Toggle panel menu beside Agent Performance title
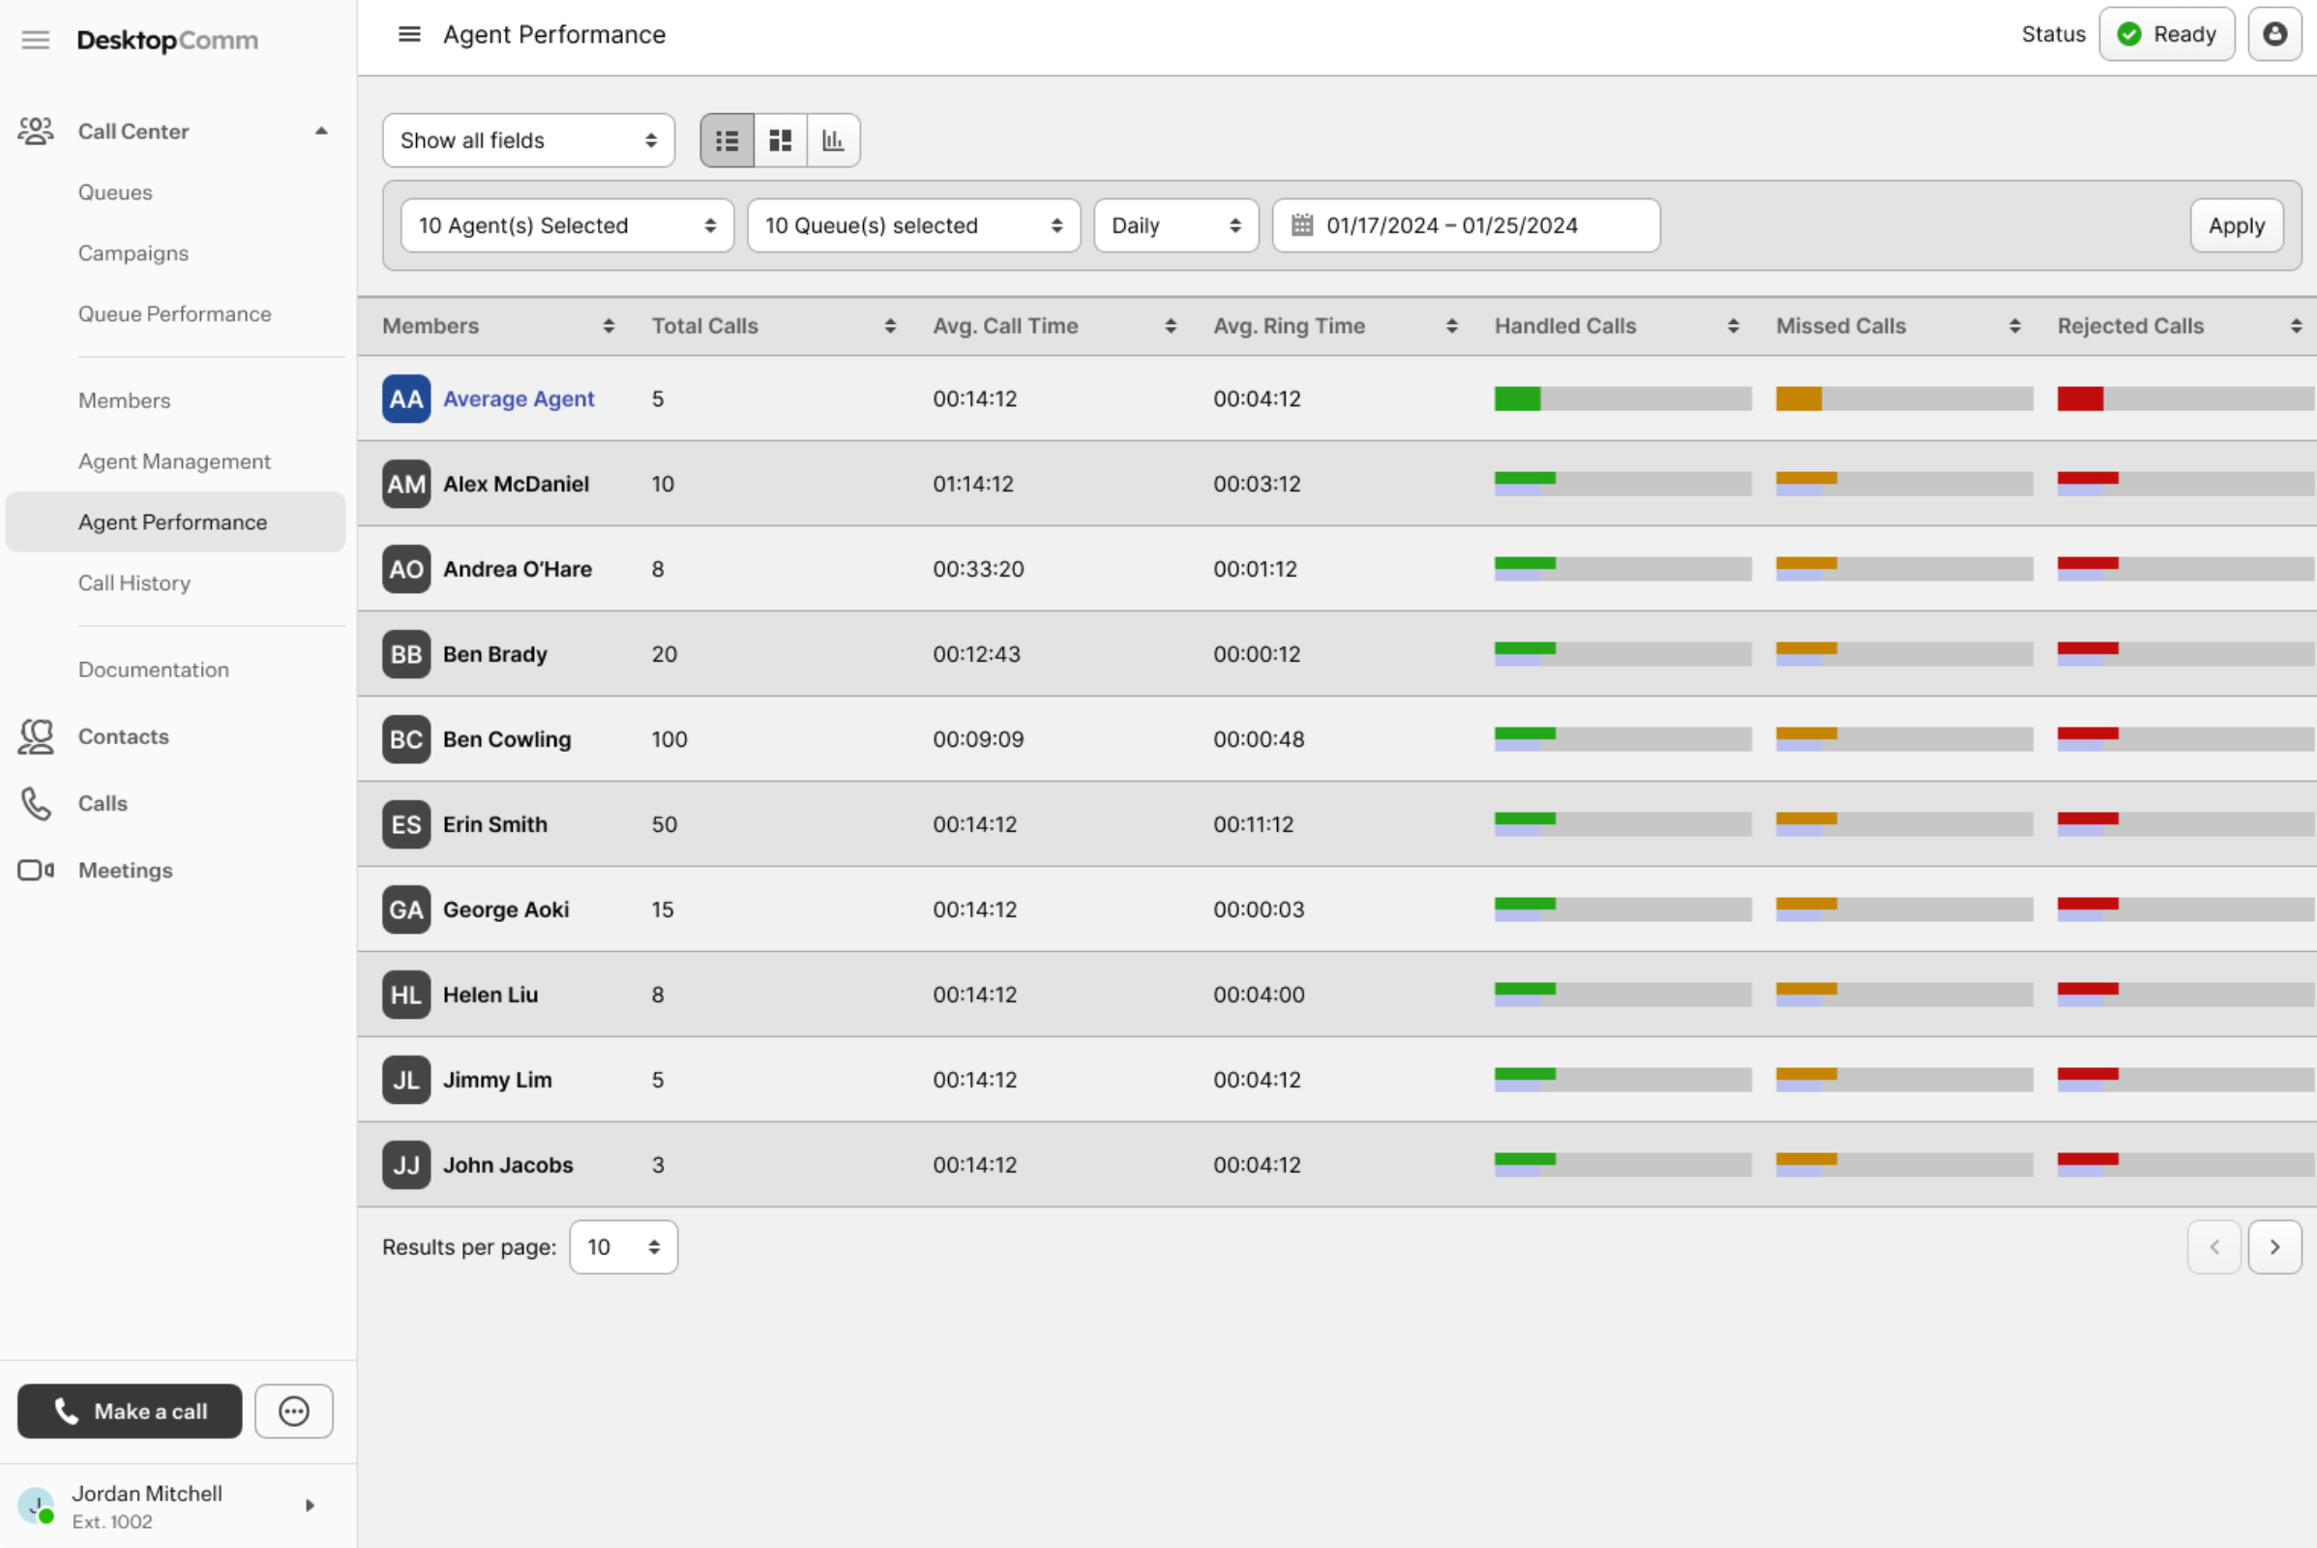The width and height of the screenshot is (2317, 1548). point(408,35)
